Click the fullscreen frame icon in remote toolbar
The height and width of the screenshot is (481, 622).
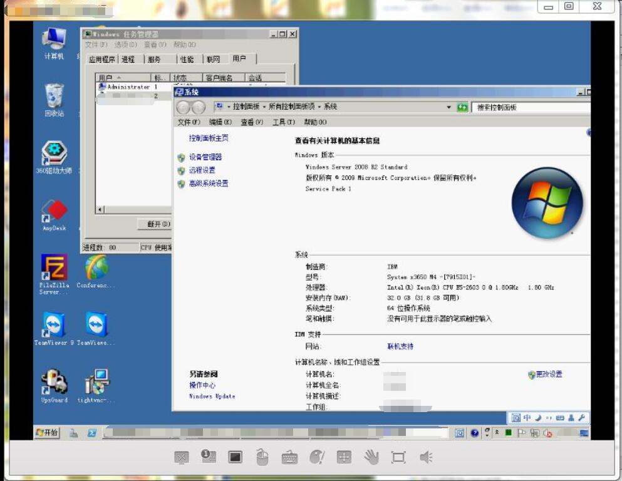[398, 457]
